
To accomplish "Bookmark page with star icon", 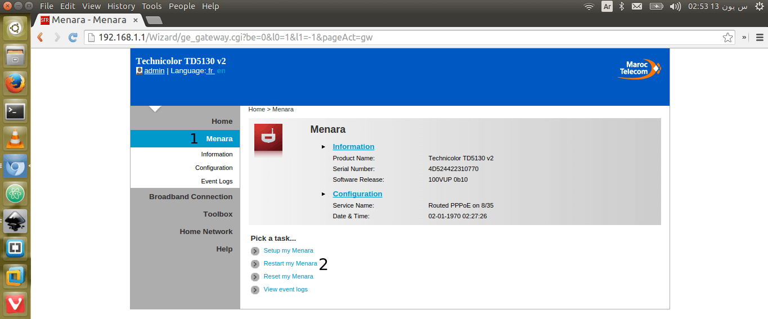I will pyautogui.click(x=727, y=38).
